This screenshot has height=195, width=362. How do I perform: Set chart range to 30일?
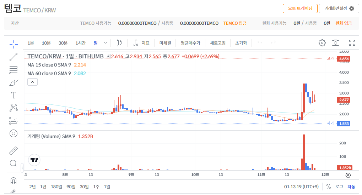[x=84, y=187]
